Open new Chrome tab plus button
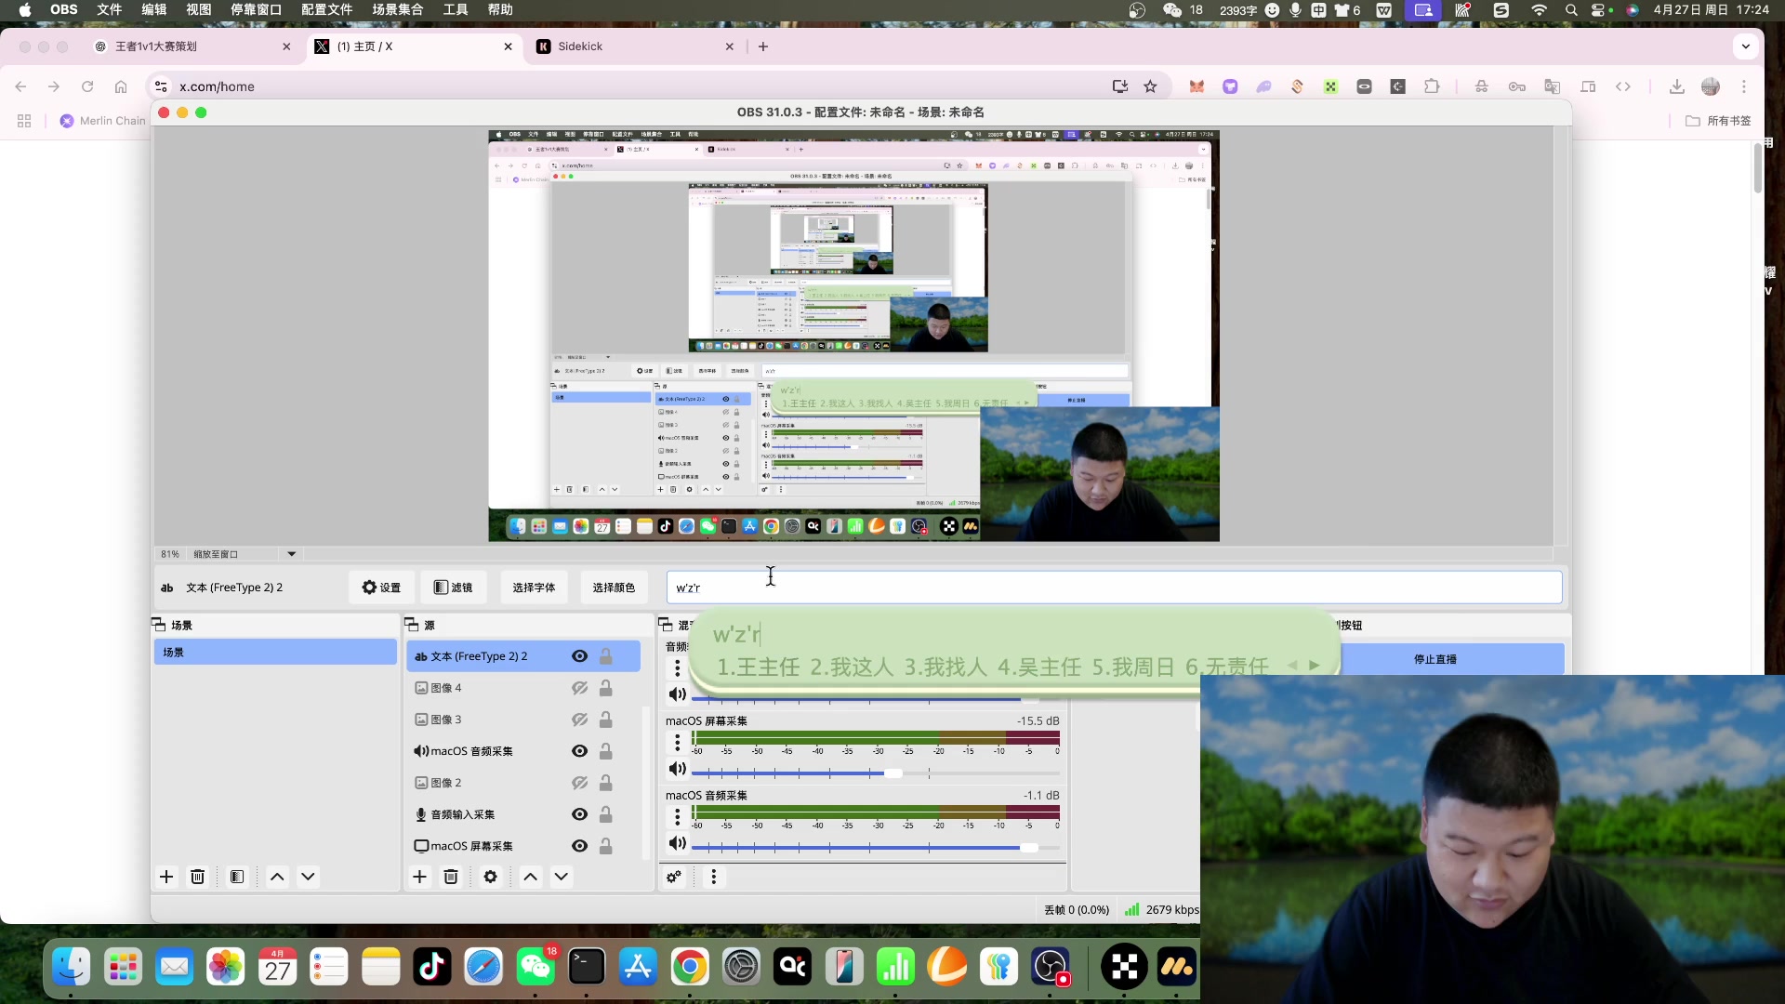 (763, 46)
